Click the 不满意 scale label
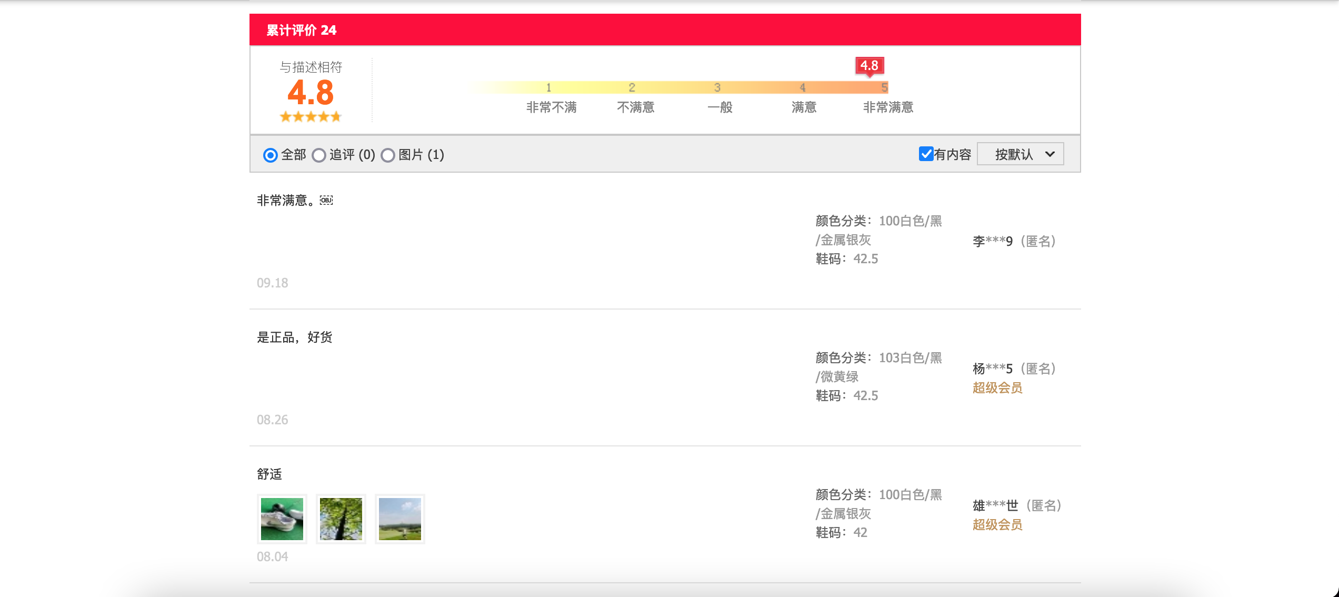1339x597 pixels. 636,107
